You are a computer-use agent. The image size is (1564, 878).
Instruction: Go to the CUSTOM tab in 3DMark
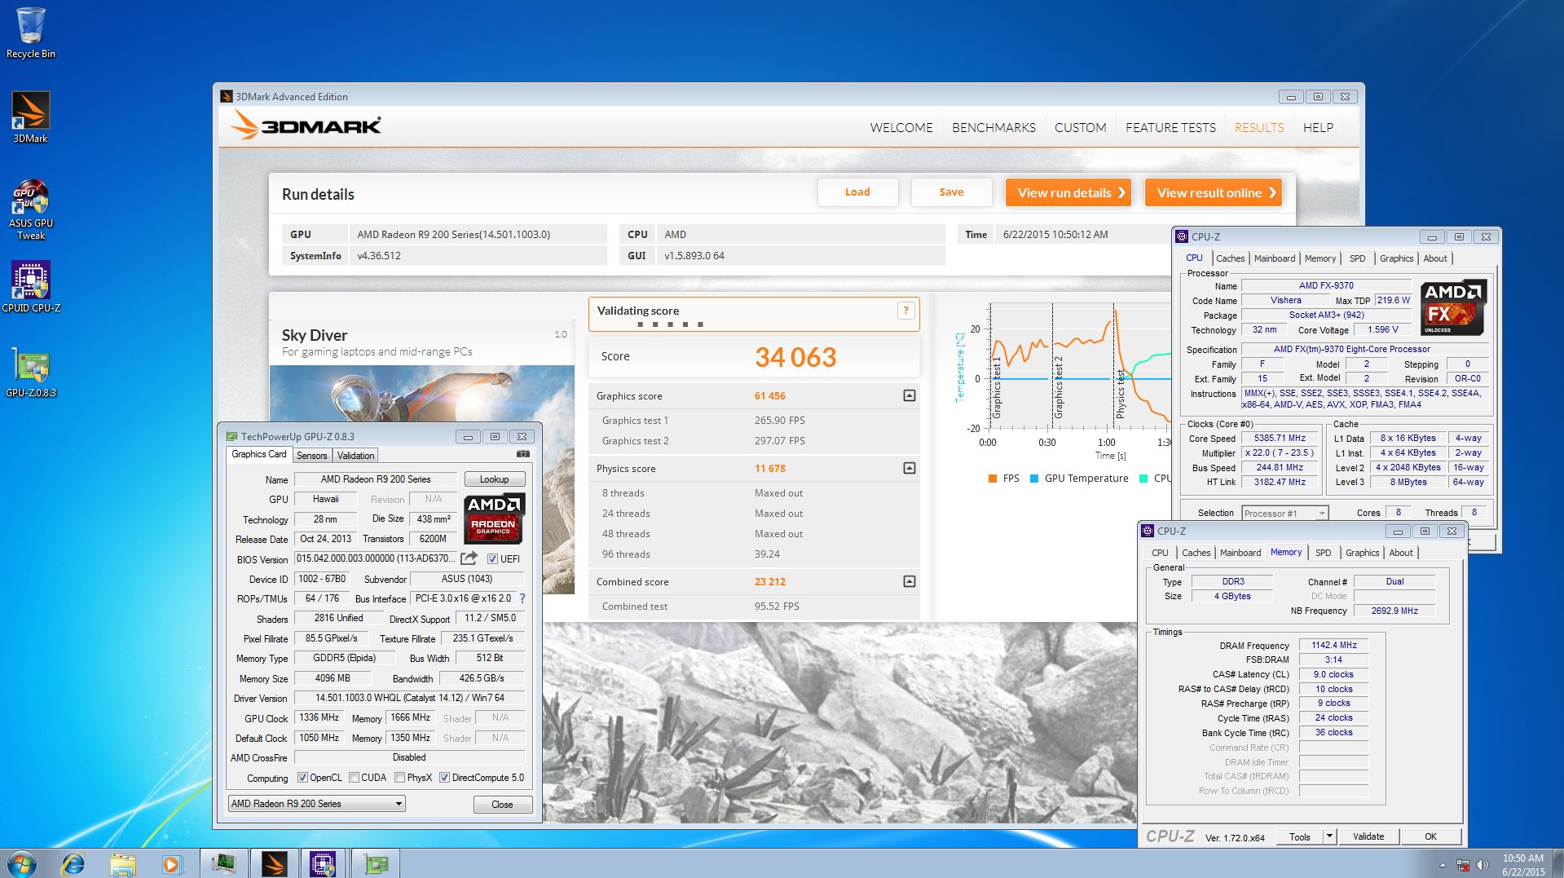click(1080, 127)
